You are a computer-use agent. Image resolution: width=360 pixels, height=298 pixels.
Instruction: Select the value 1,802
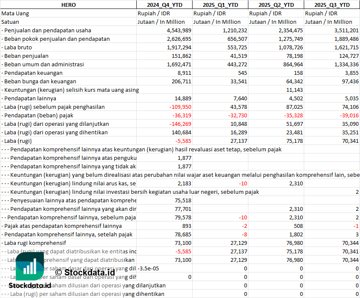click(x=296, y=234)
